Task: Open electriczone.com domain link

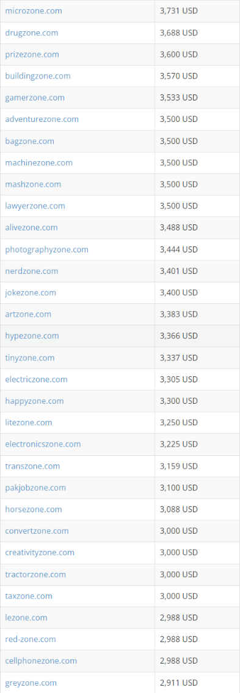Action: point(36,379)
